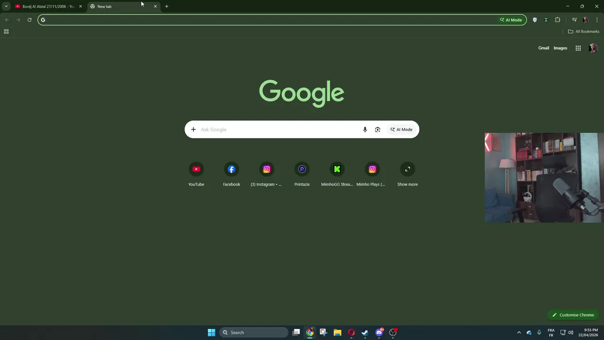
Task: Open the apps grid on bookmarks bar
Action: pyautogui.click(x=6, y=32)
